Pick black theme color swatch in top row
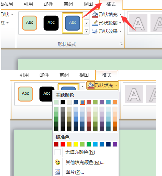The image size is (162, 176). tap(63, 102)
